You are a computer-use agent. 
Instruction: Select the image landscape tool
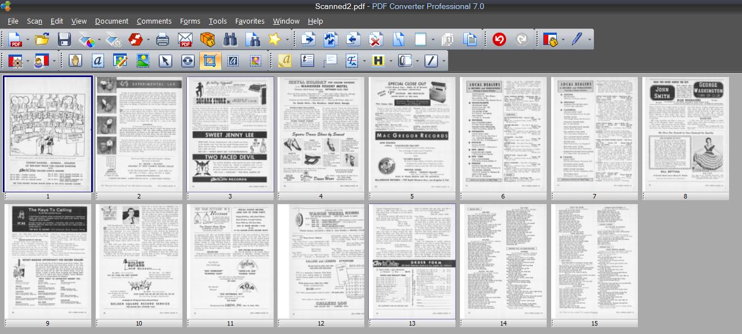coord(143,60)
